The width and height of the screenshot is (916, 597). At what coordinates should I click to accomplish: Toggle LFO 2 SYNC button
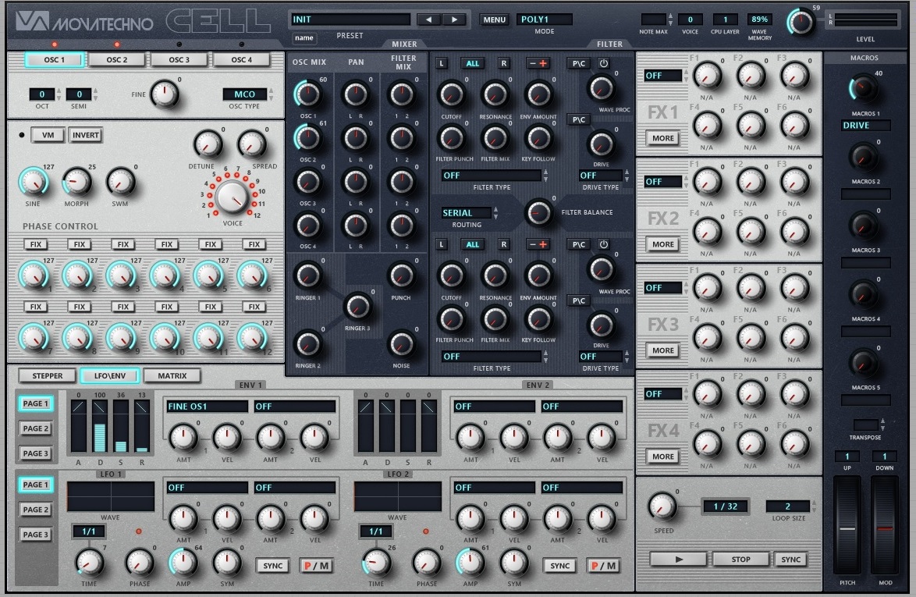pyautogui.click(x=559, y=566)
